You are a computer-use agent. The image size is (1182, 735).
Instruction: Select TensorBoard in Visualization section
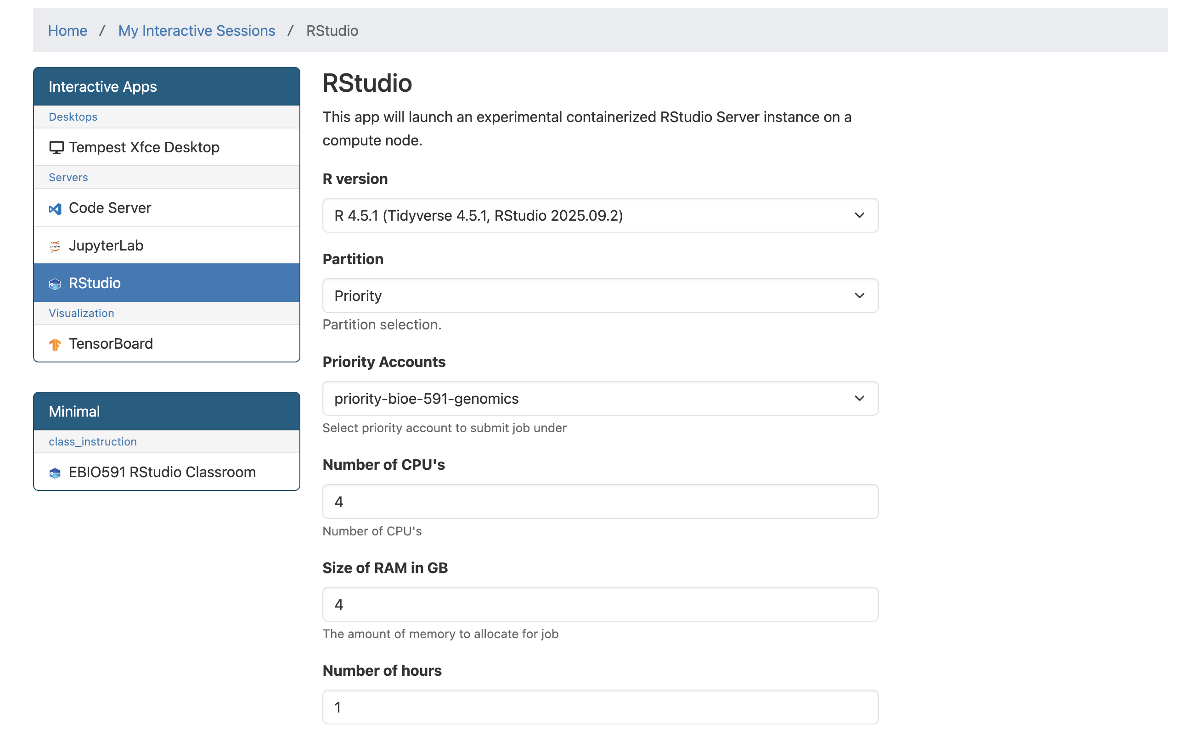tap(111, 344)
